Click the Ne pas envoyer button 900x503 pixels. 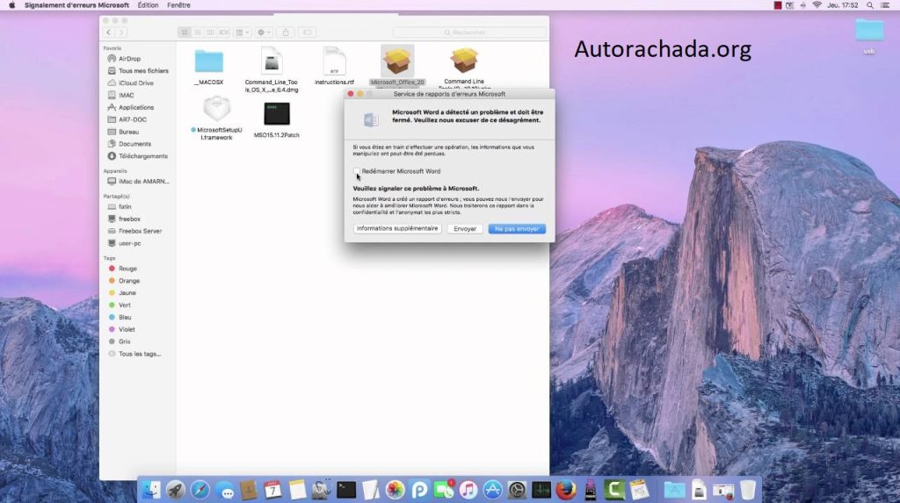(517, 229)
